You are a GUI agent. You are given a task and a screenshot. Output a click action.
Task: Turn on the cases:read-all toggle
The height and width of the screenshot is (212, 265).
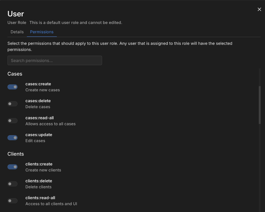click(12, 121)
